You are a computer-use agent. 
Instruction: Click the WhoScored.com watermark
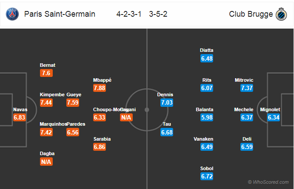click(269, 182)
